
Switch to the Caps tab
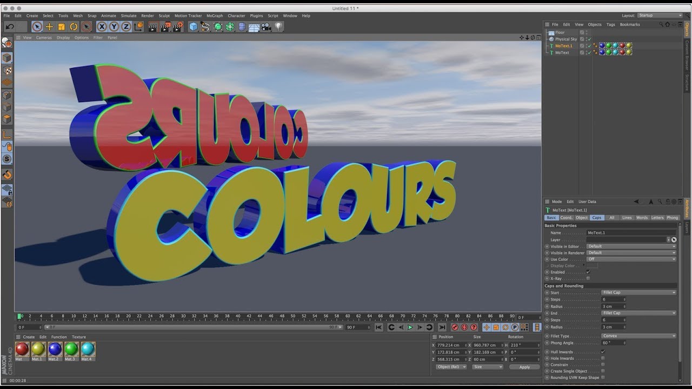click(596, 218)
